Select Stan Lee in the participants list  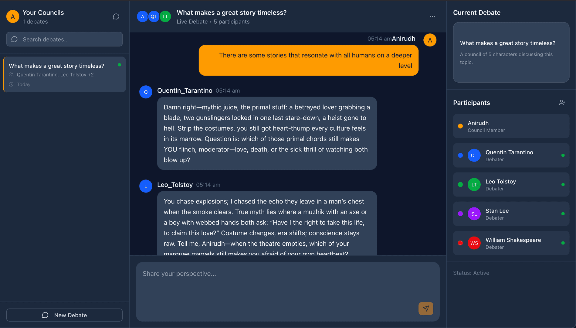click(511, 214)
